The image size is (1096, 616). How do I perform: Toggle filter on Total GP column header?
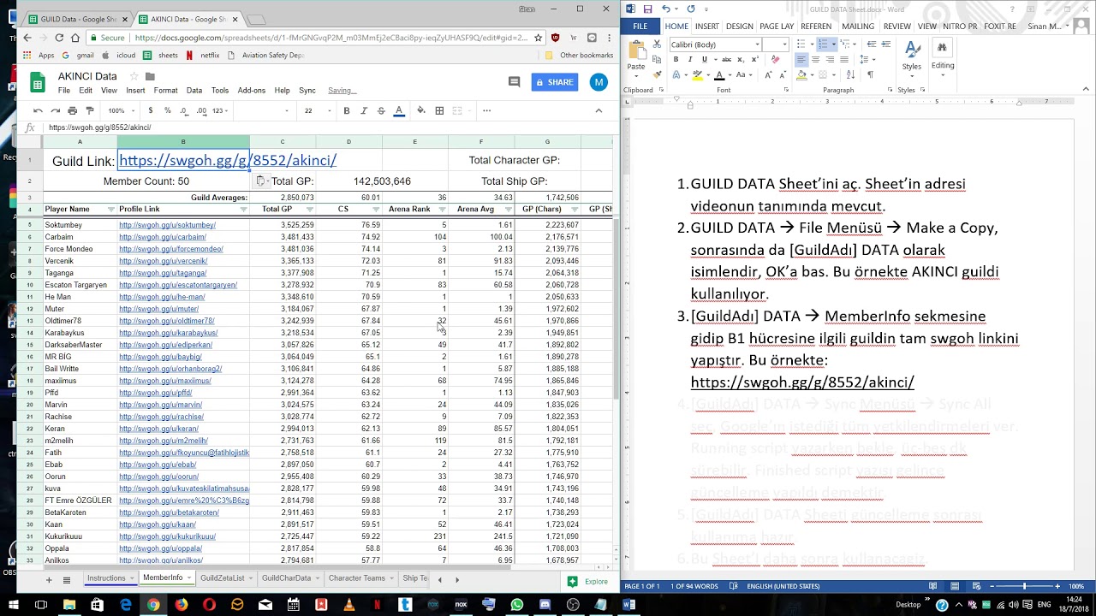pyautogui.click(x=310, y=209)
